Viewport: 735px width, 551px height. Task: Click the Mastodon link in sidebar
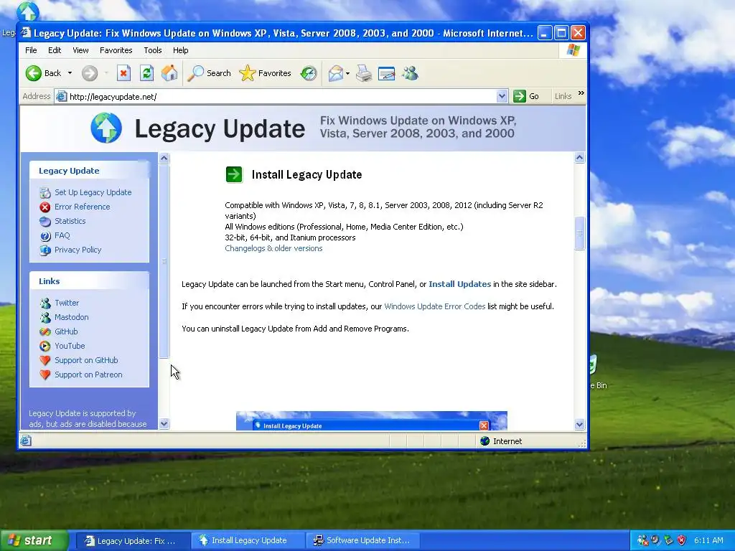pyautogui.click(x=71, y=317)
